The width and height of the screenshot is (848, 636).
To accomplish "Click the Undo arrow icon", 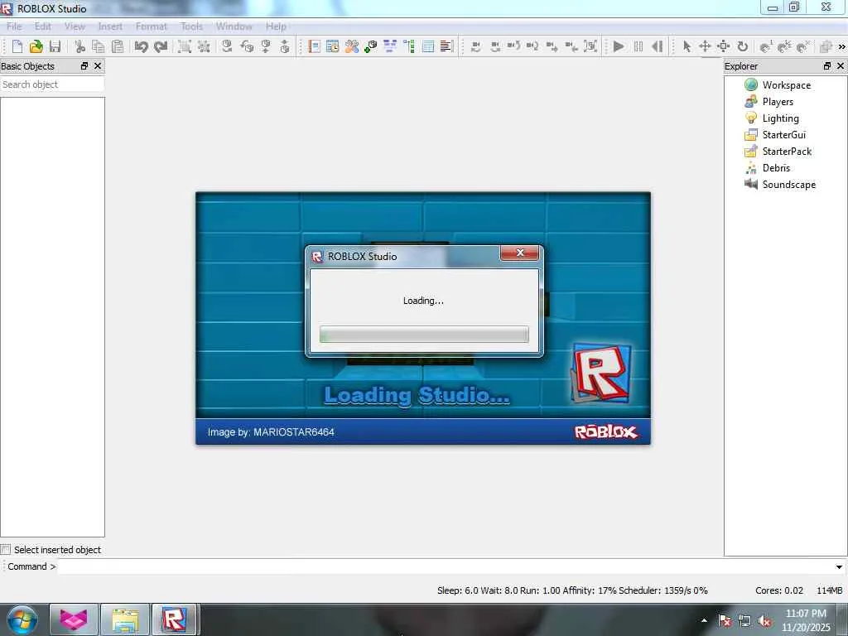I will pos(141,46).
